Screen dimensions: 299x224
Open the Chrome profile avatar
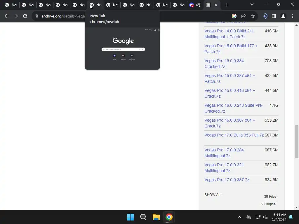point(283,16)
